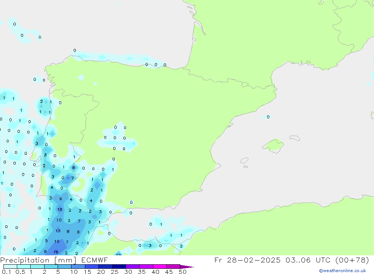Image resolution: width=374 pixels, height=274 pixels.
Task: Pick the 35–40 mm purple legend swatch
Action: point(146,267)
